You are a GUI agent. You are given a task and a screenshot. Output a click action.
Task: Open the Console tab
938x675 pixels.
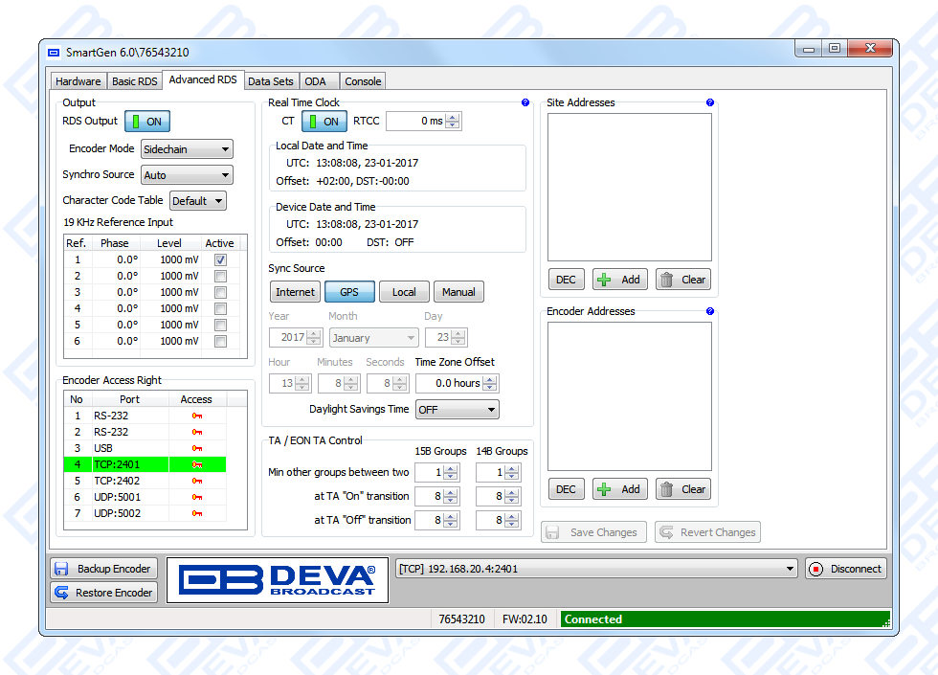[x=363, y=81]
